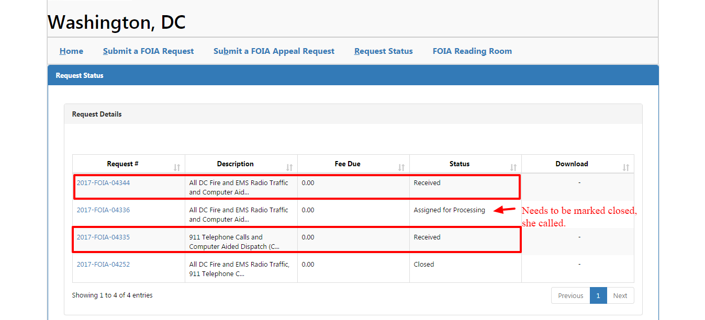Screen dimensions: 705x320
Task: Switch to the Home menu item
Action: coord(71,51)
